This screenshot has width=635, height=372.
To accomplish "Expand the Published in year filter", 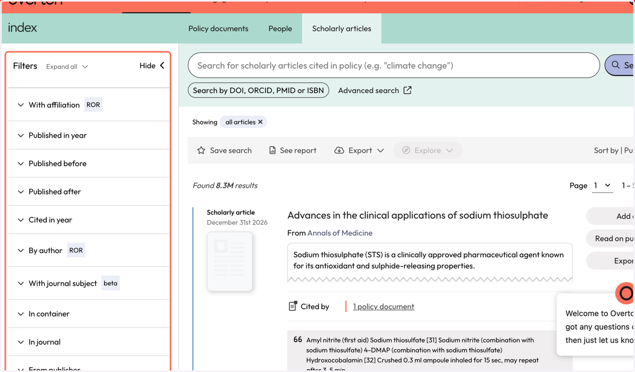I will pos(89,135).
